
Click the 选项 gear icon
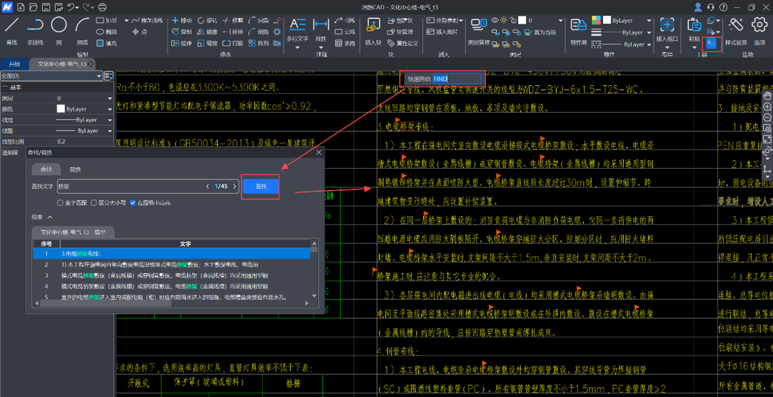click(x=759, y=26)
